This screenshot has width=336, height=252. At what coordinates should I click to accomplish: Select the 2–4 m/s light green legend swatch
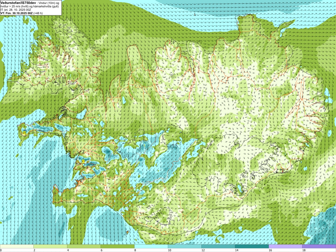50,246
